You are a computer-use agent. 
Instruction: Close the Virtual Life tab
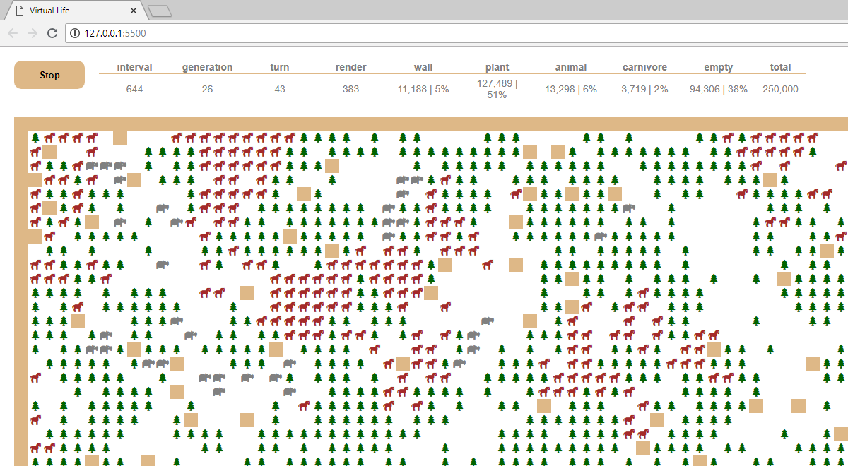134,11
